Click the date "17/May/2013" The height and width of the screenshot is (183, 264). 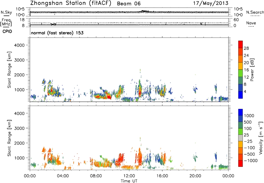211,3
